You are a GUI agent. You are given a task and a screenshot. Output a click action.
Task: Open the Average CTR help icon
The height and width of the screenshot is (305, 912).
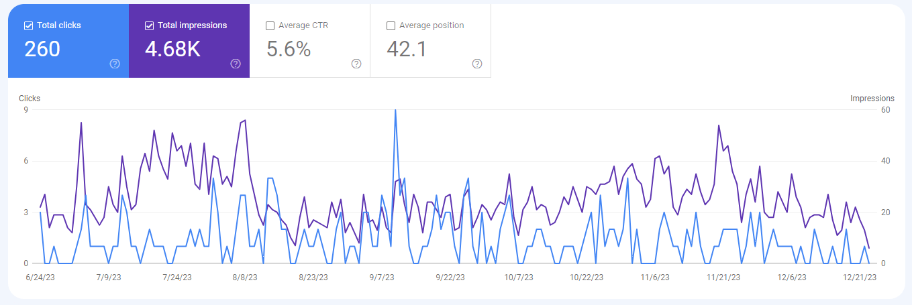[x=356, y=64]
